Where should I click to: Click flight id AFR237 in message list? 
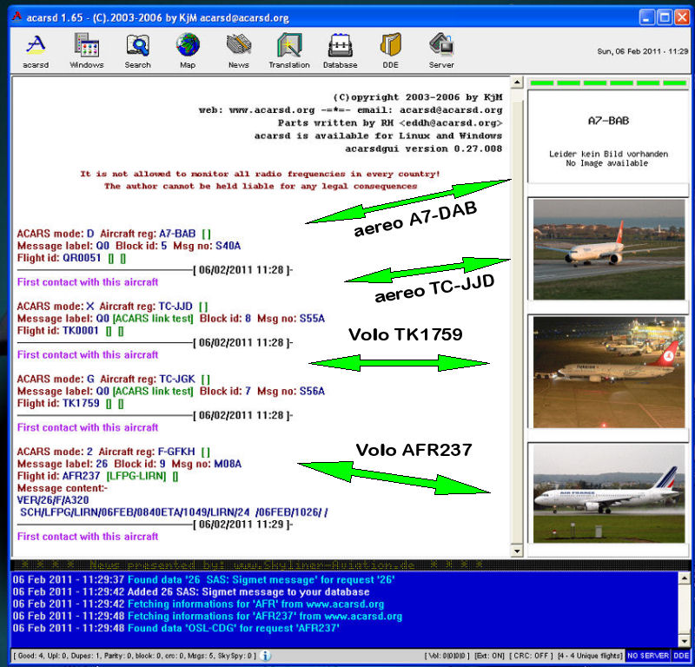coord(82,476)
